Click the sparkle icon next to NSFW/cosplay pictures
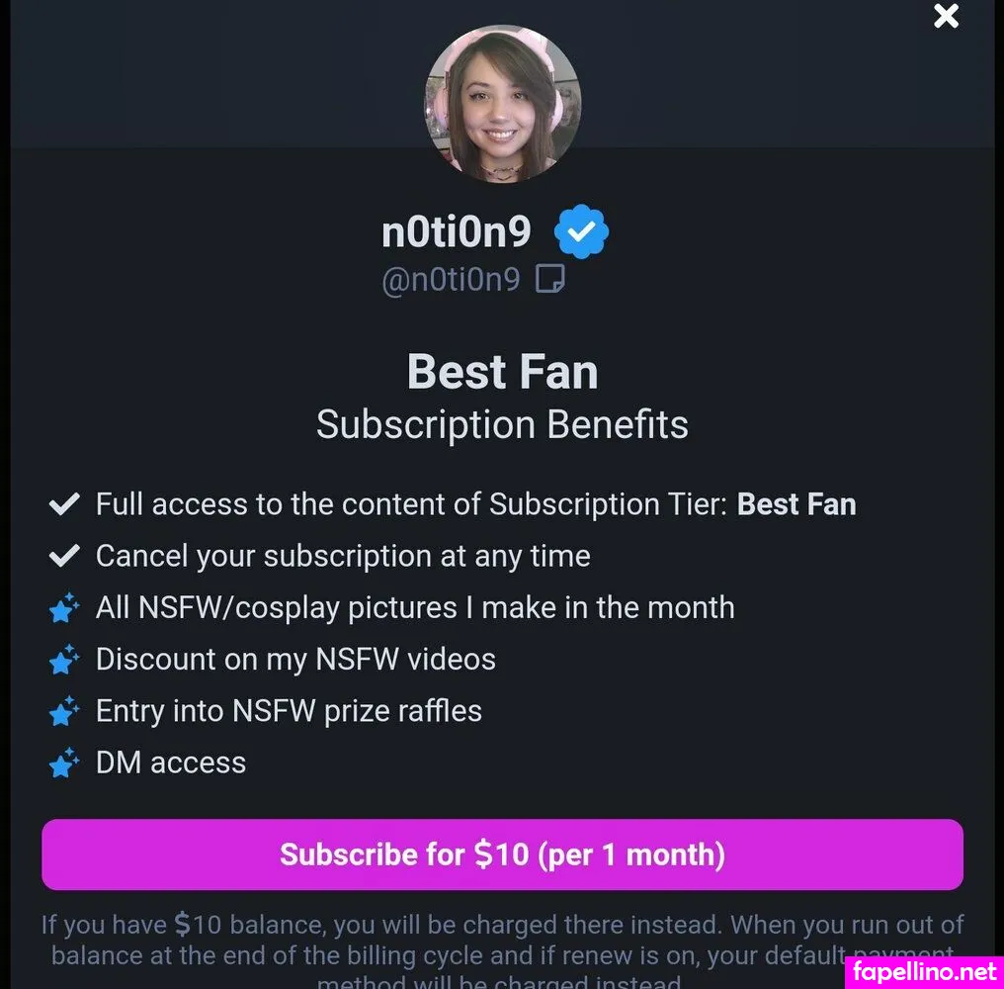Screen dimensions: 1004x989 [64, 608]
